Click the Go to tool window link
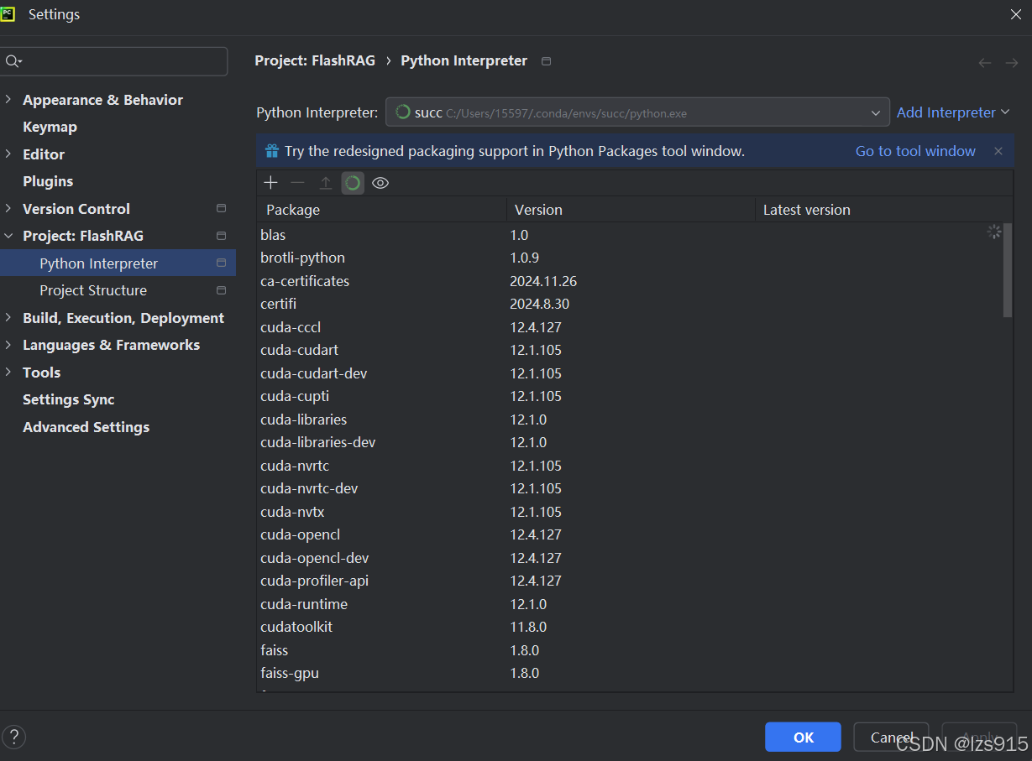Image resolution: width=1032 pixels, height=761 pixels. click(x=915, y=151)
